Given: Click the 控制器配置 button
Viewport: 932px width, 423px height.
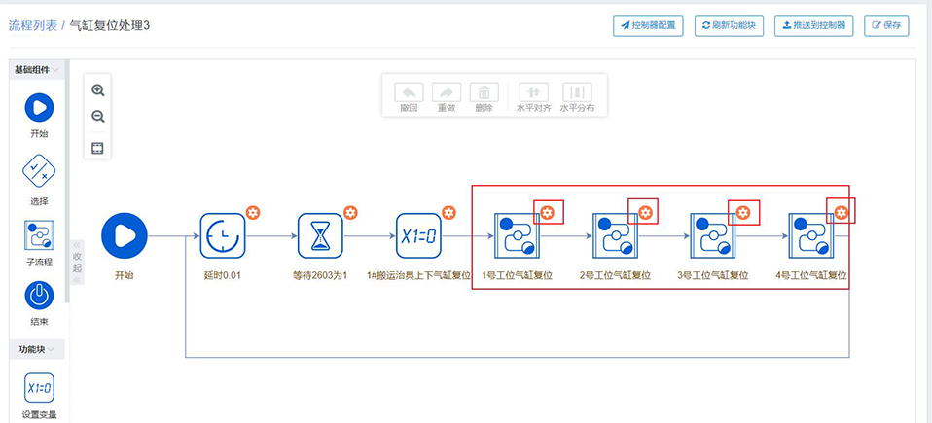Looking at the screenshot, I should click(649, 25).
